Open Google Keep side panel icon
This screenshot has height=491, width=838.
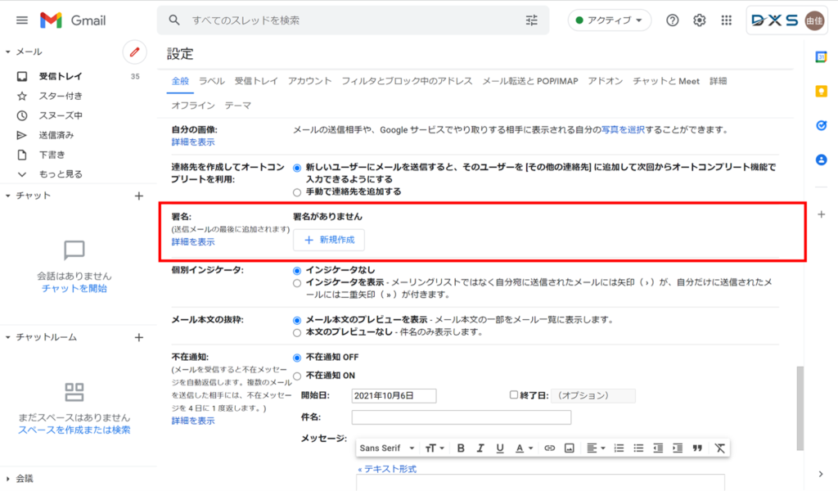[x=822, y=91]
